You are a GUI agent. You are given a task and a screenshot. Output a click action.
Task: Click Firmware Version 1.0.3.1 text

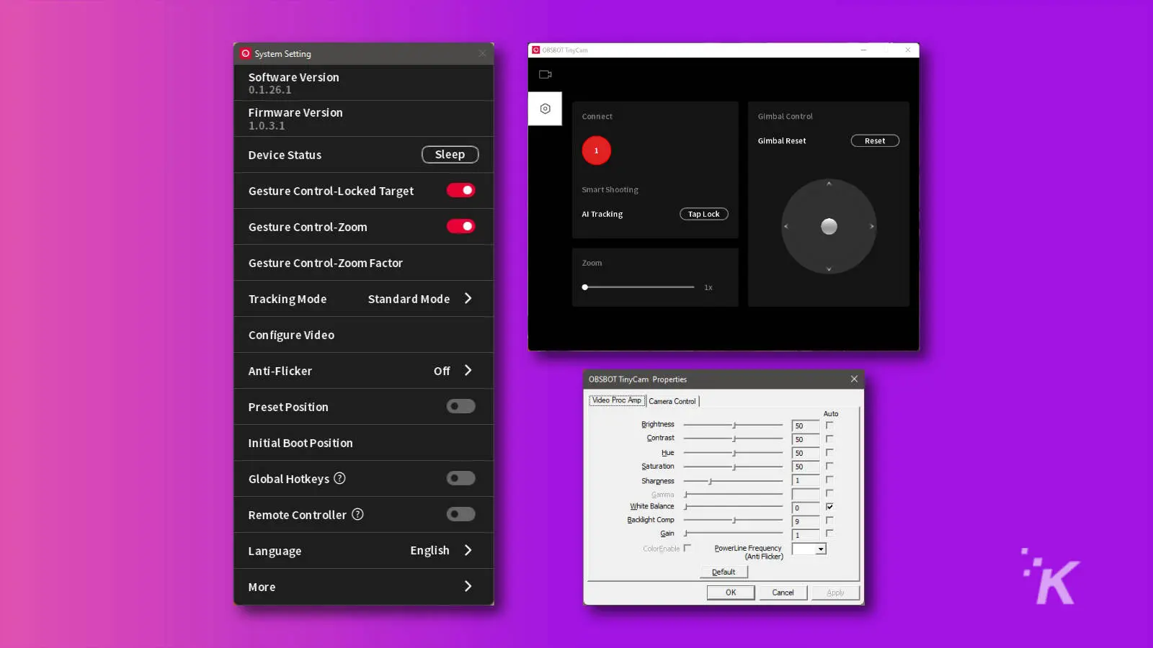[295, 119]
